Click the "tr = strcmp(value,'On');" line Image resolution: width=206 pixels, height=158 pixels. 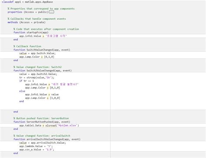tap(37, 78)
